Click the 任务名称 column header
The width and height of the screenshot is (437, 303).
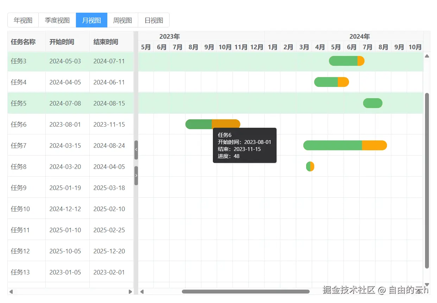click(x=26, y=42)
